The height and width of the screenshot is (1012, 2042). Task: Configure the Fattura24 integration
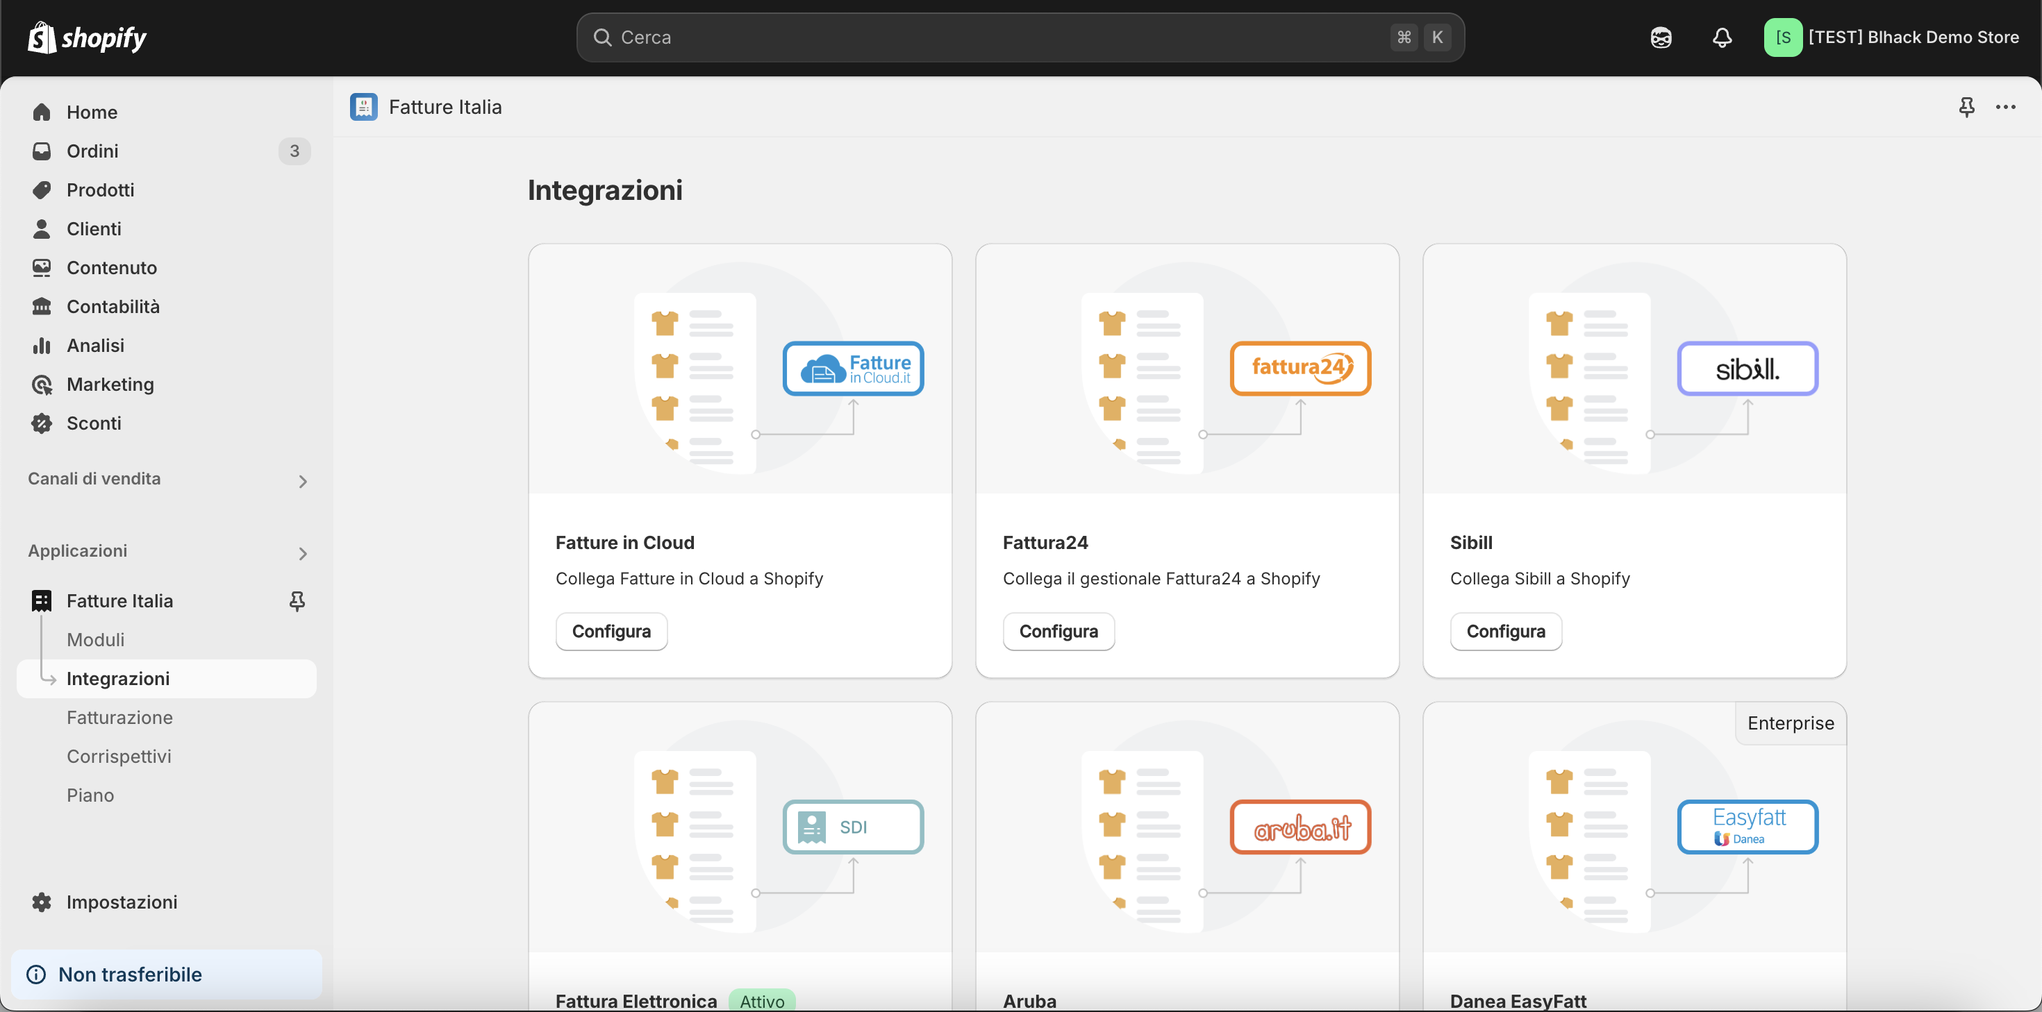(1059, 632)
